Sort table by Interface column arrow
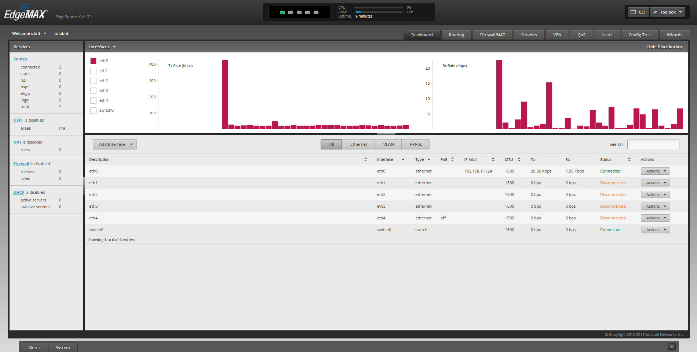Image resolution: width=697 pixels, height=352 pixels. [403, 159]
